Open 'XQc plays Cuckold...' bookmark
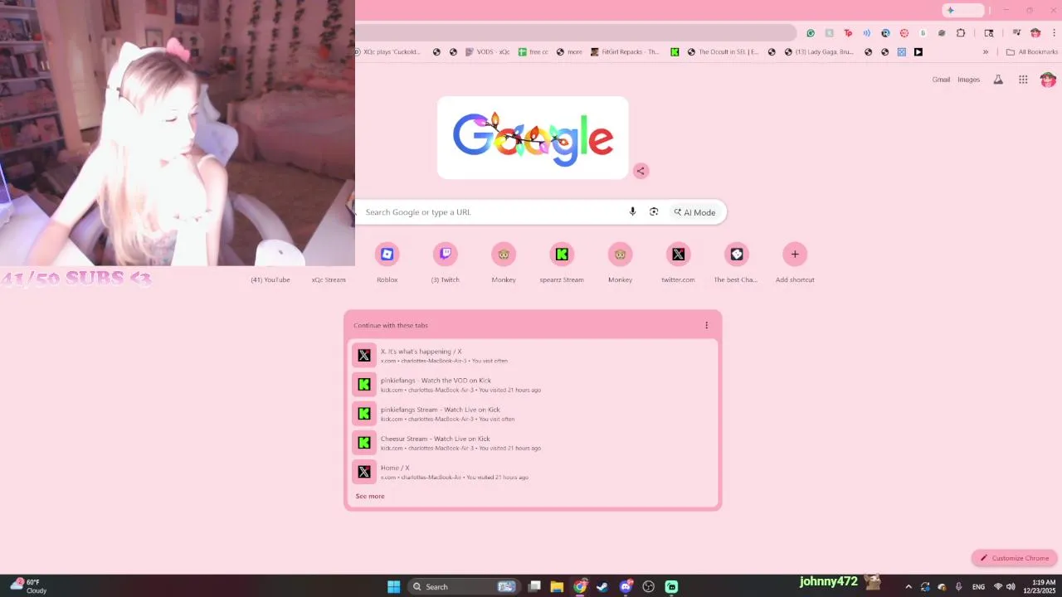Viewport: 1062px width, 597px height. (387, 51)
